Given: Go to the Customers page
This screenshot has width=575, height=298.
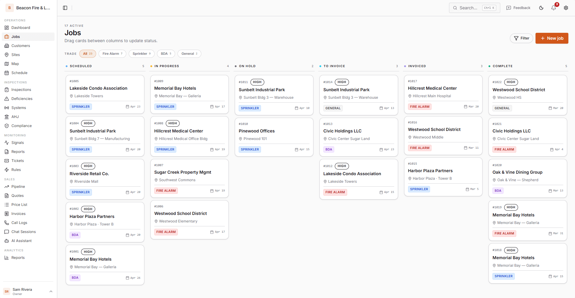Looking at the screenshot, I should point(20,45).
